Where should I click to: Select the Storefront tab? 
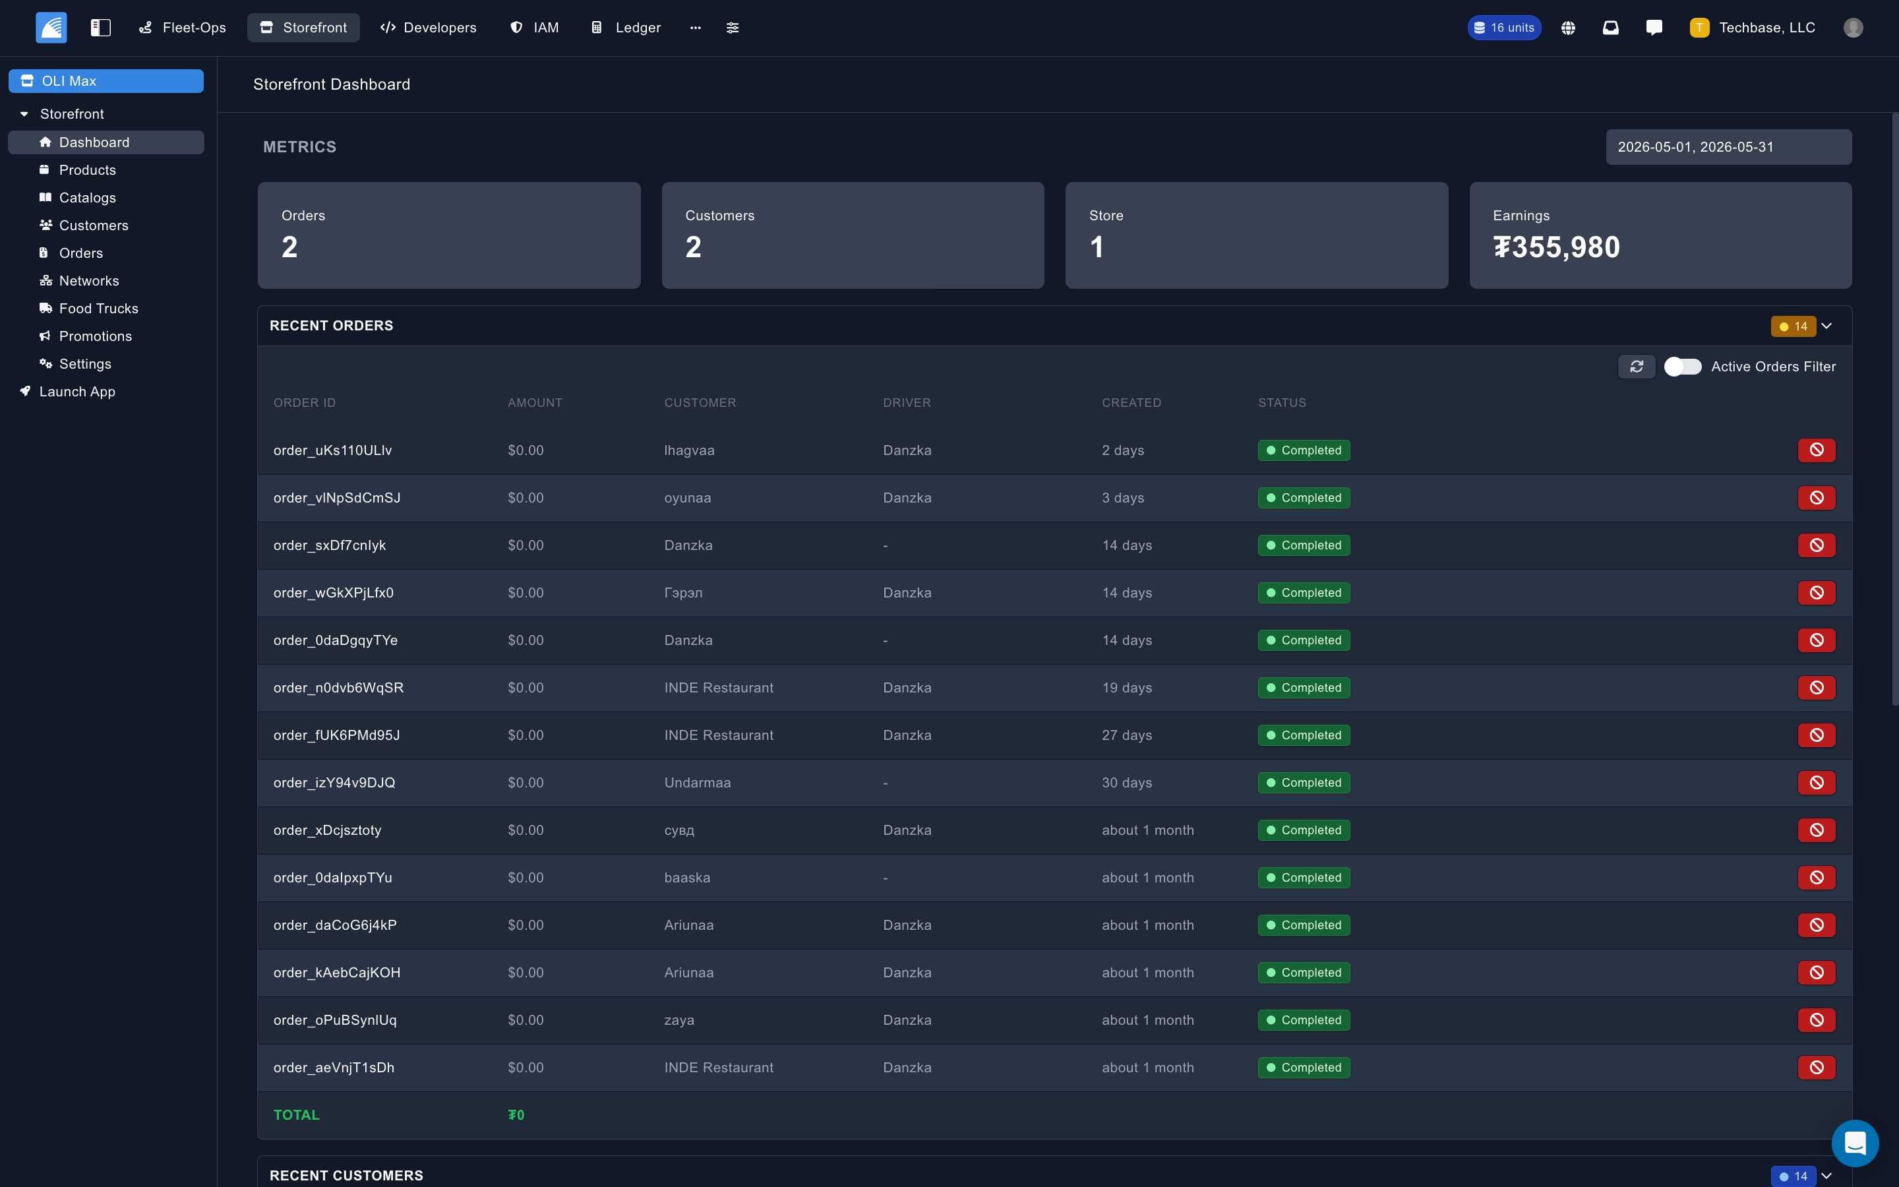tap(303, 28)
